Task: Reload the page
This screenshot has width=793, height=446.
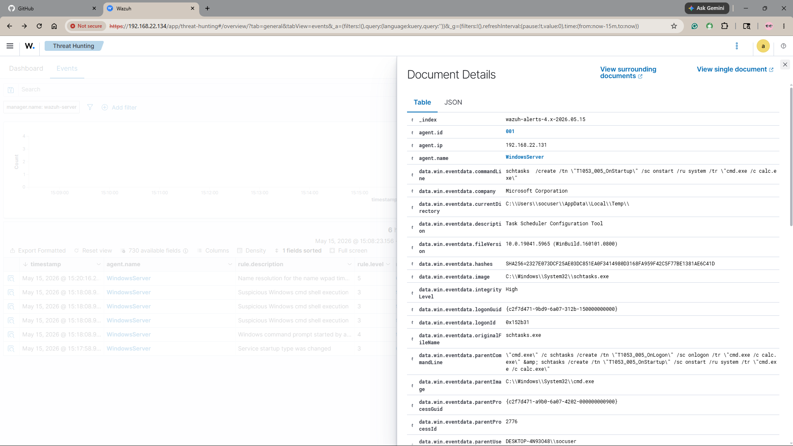Action: [x=39, y=26]
